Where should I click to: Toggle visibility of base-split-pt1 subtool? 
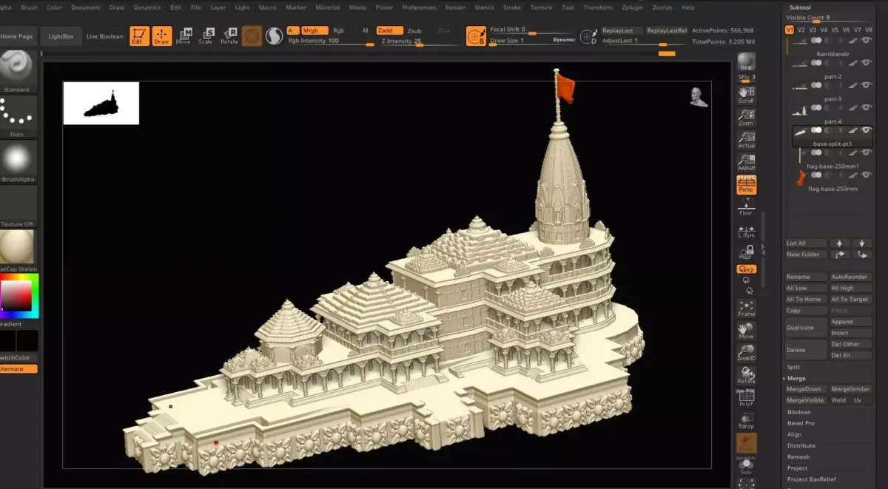pos(866,130)
